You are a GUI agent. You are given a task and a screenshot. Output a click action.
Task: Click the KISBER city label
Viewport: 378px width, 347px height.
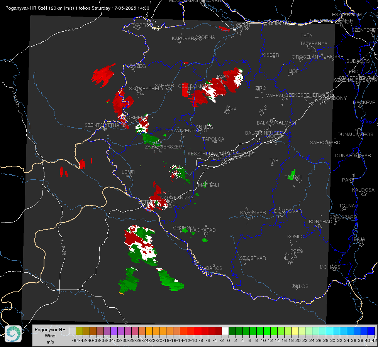(x=271, y=55)
